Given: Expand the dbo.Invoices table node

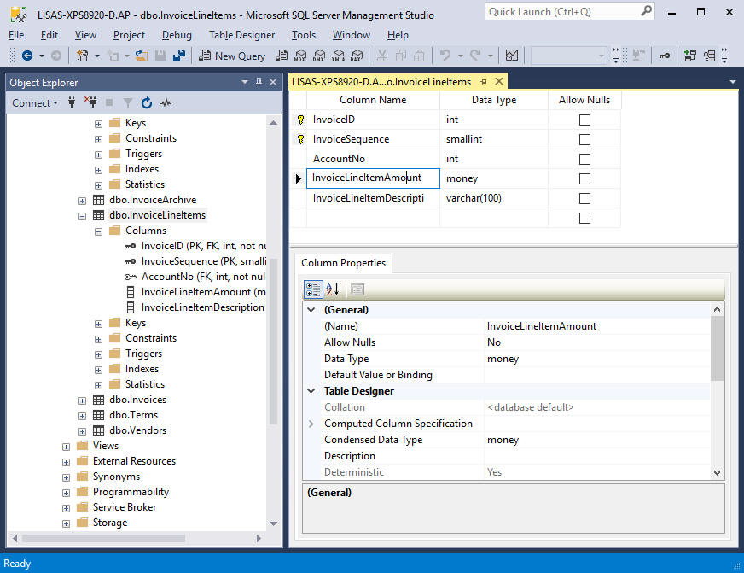Looking at the screenshot, I should pos(83,400).
